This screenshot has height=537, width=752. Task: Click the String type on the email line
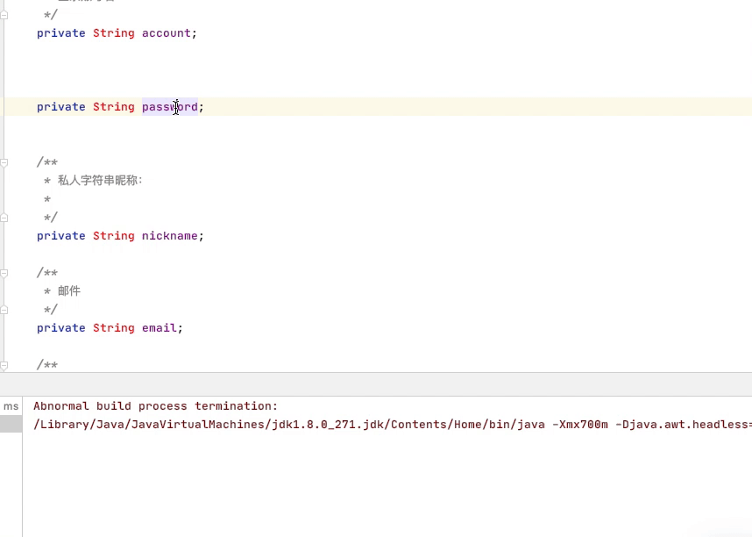click(x=113, y=327)
